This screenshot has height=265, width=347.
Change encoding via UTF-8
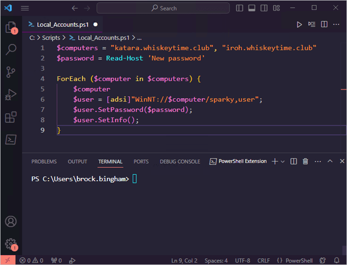(243, 261)
